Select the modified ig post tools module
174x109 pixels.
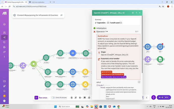coord(148,59)
